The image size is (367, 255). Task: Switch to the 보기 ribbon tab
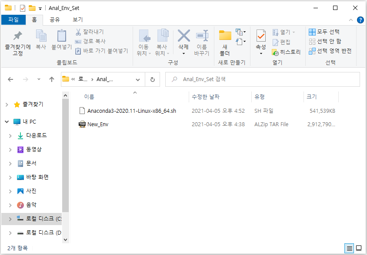(x=78, y=20)
